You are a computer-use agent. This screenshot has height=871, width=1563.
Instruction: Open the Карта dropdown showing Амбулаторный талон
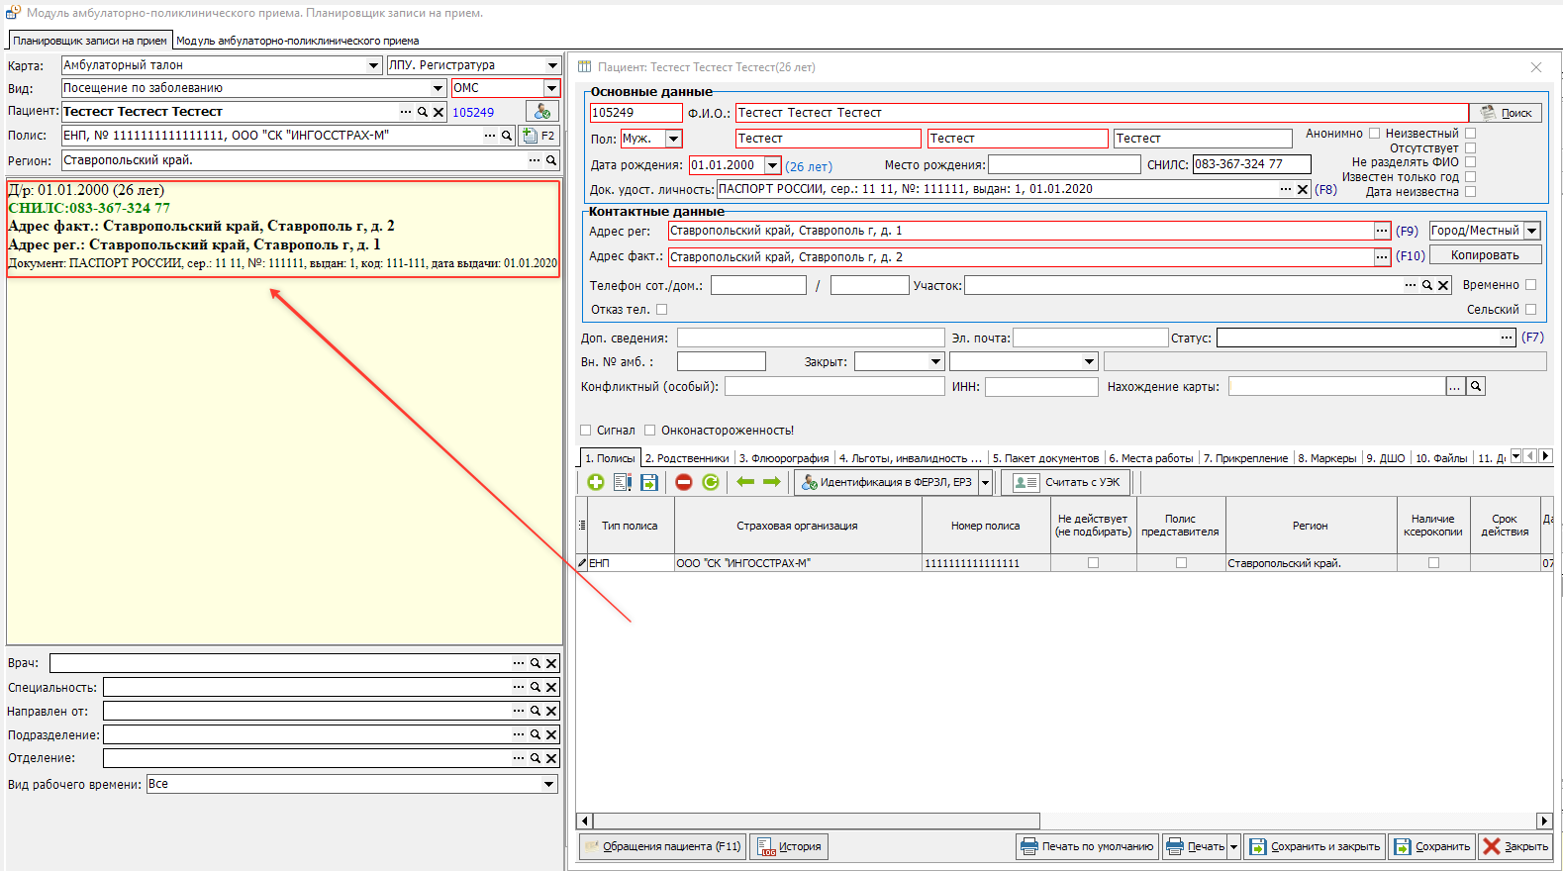(373, 65)
